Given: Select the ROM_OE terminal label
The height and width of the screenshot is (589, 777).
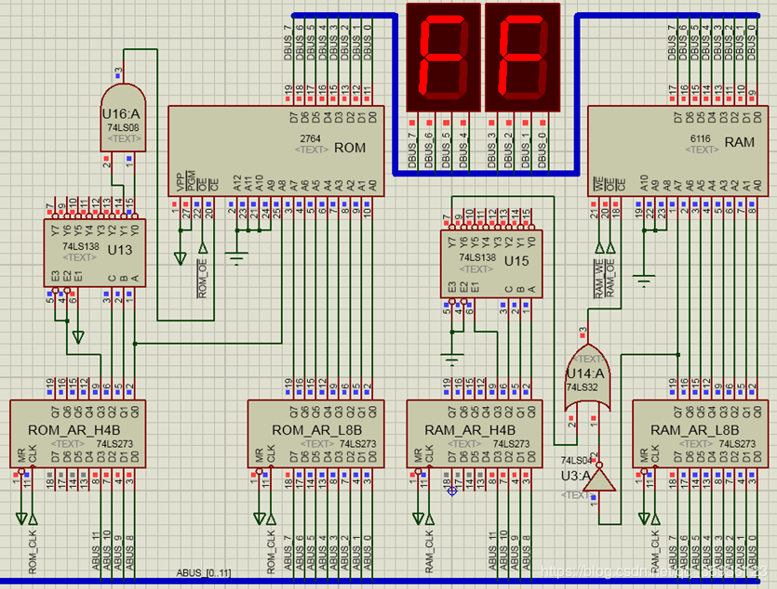Looking at the screenshot, I should point(202,278).
